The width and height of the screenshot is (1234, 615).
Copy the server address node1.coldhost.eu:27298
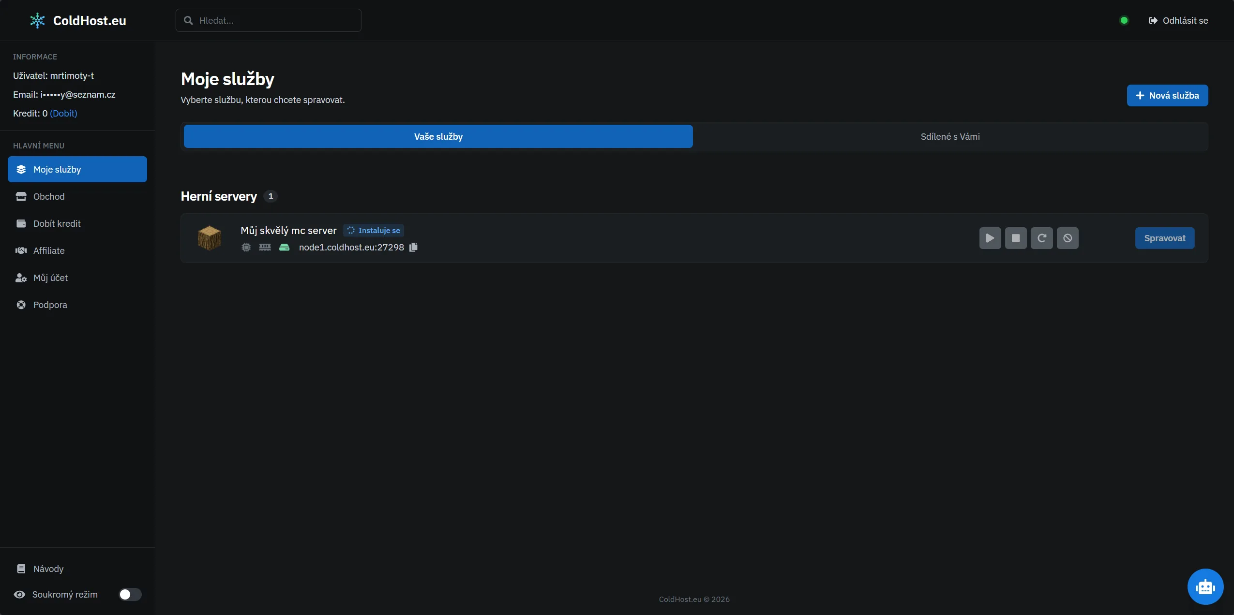pyautogui.click(x=413, y=247)
